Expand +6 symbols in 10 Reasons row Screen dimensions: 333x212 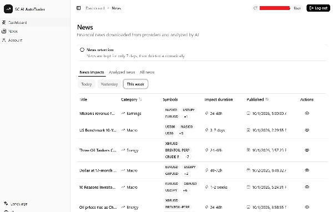coord(185,190)
